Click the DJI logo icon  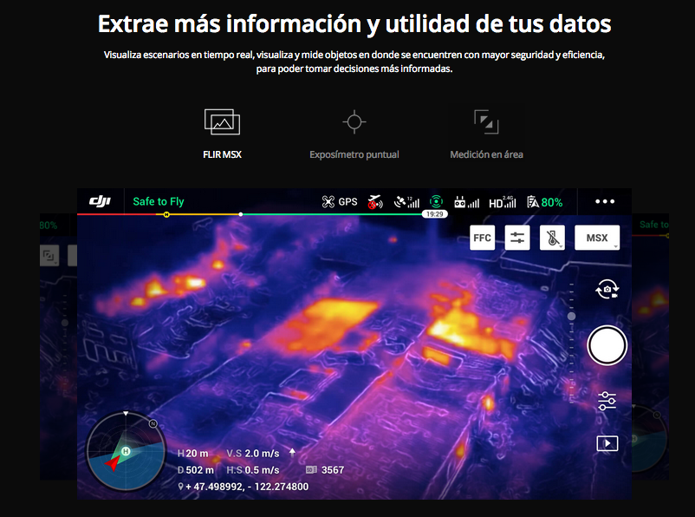click(100, 201)
